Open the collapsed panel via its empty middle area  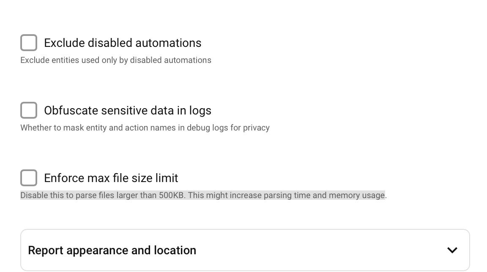[320, 250]
